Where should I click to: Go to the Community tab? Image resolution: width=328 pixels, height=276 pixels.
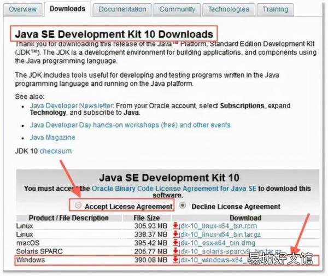click(x=177, y=10)
